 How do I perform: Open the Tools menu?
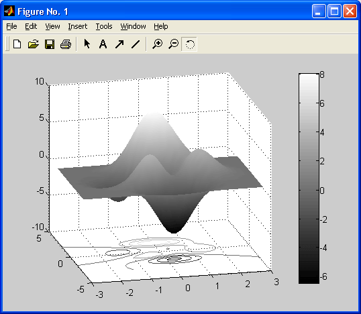(x=104, y=26)
